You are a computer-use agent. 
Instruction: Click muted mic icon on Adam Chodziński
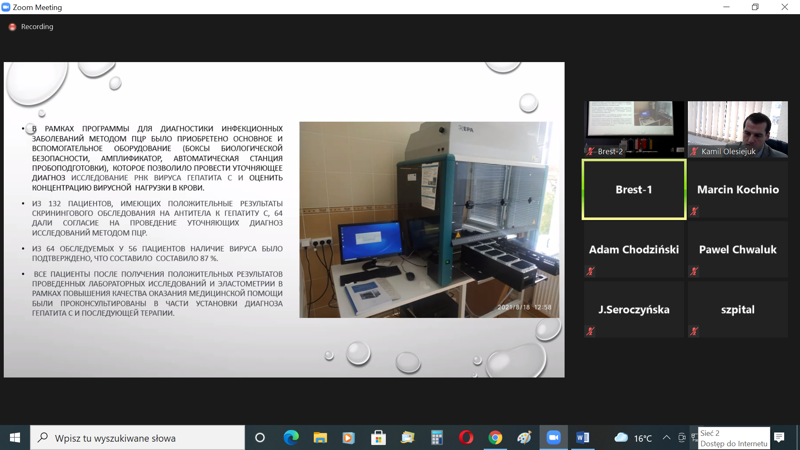(590, 271)
